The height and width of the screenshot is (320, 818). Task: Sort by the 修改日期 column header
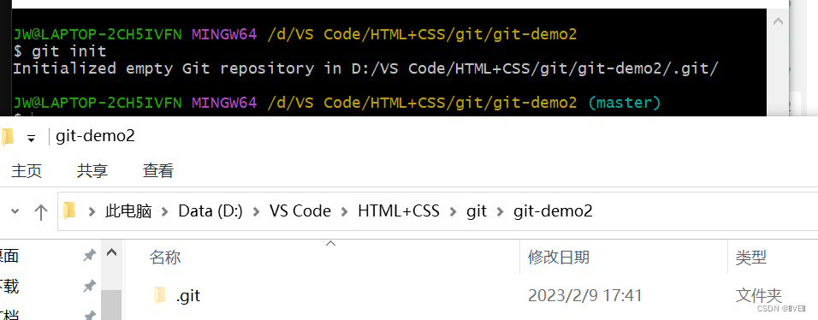coord(559,257)
